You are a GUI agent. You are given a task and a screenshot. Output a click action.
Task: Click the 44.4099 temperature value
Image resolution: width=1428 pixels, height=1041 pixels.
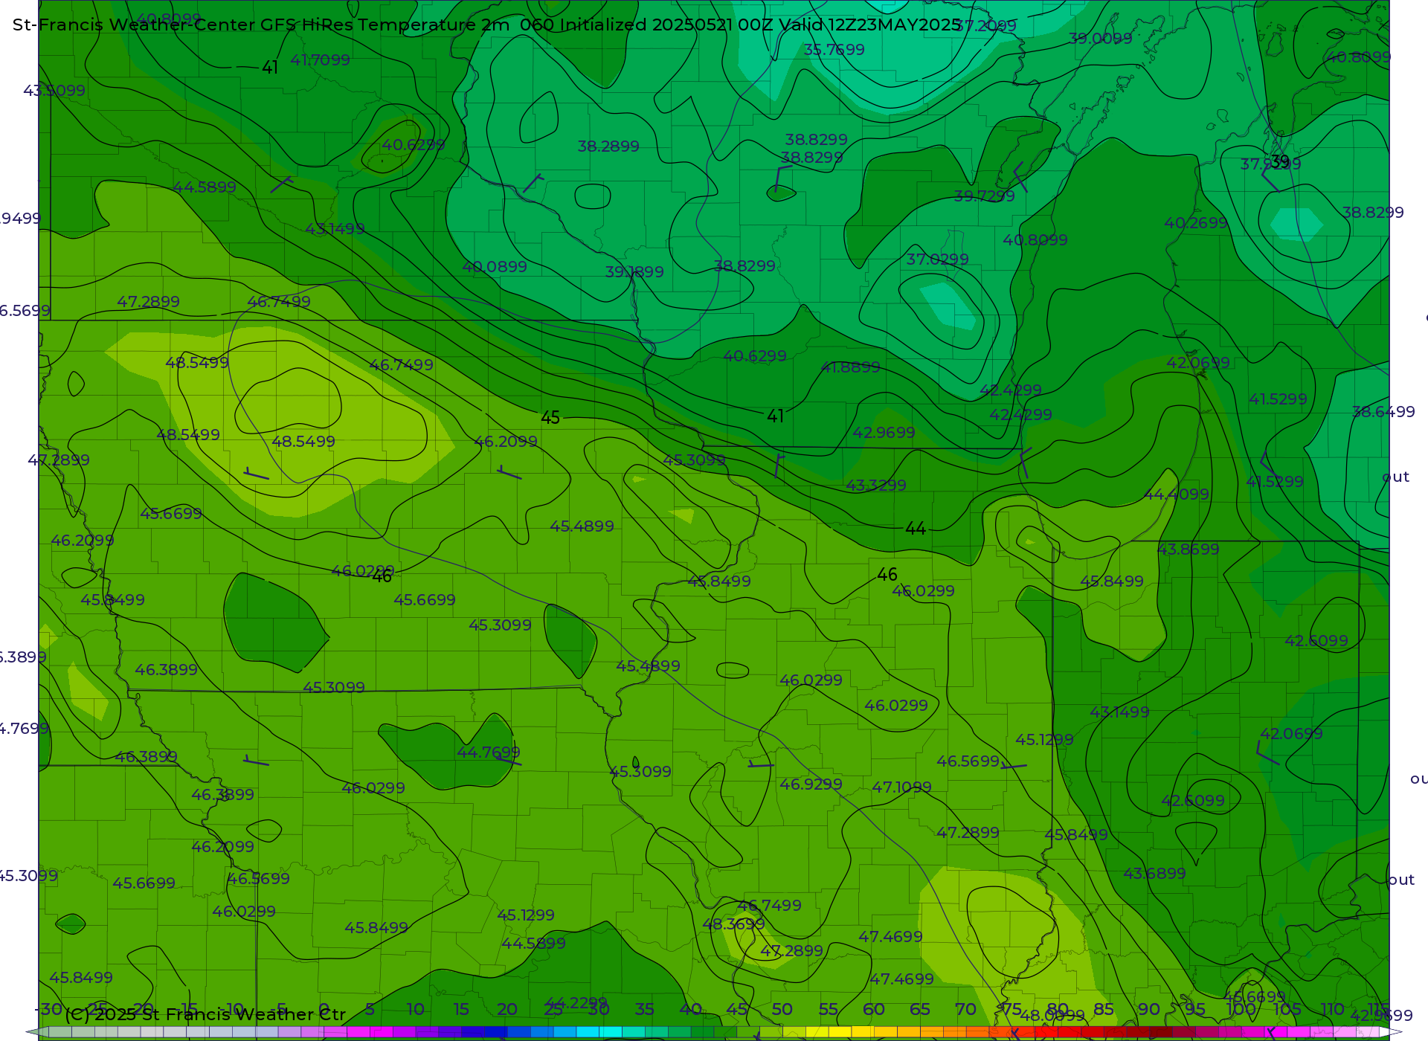tap(1177, 494)
